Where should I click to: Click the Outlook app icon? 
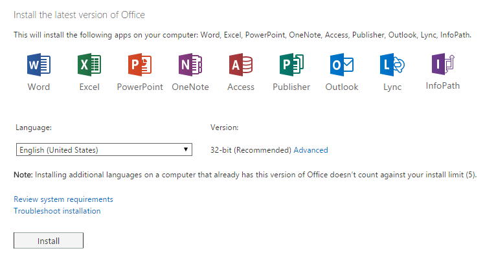click(342, 65)
